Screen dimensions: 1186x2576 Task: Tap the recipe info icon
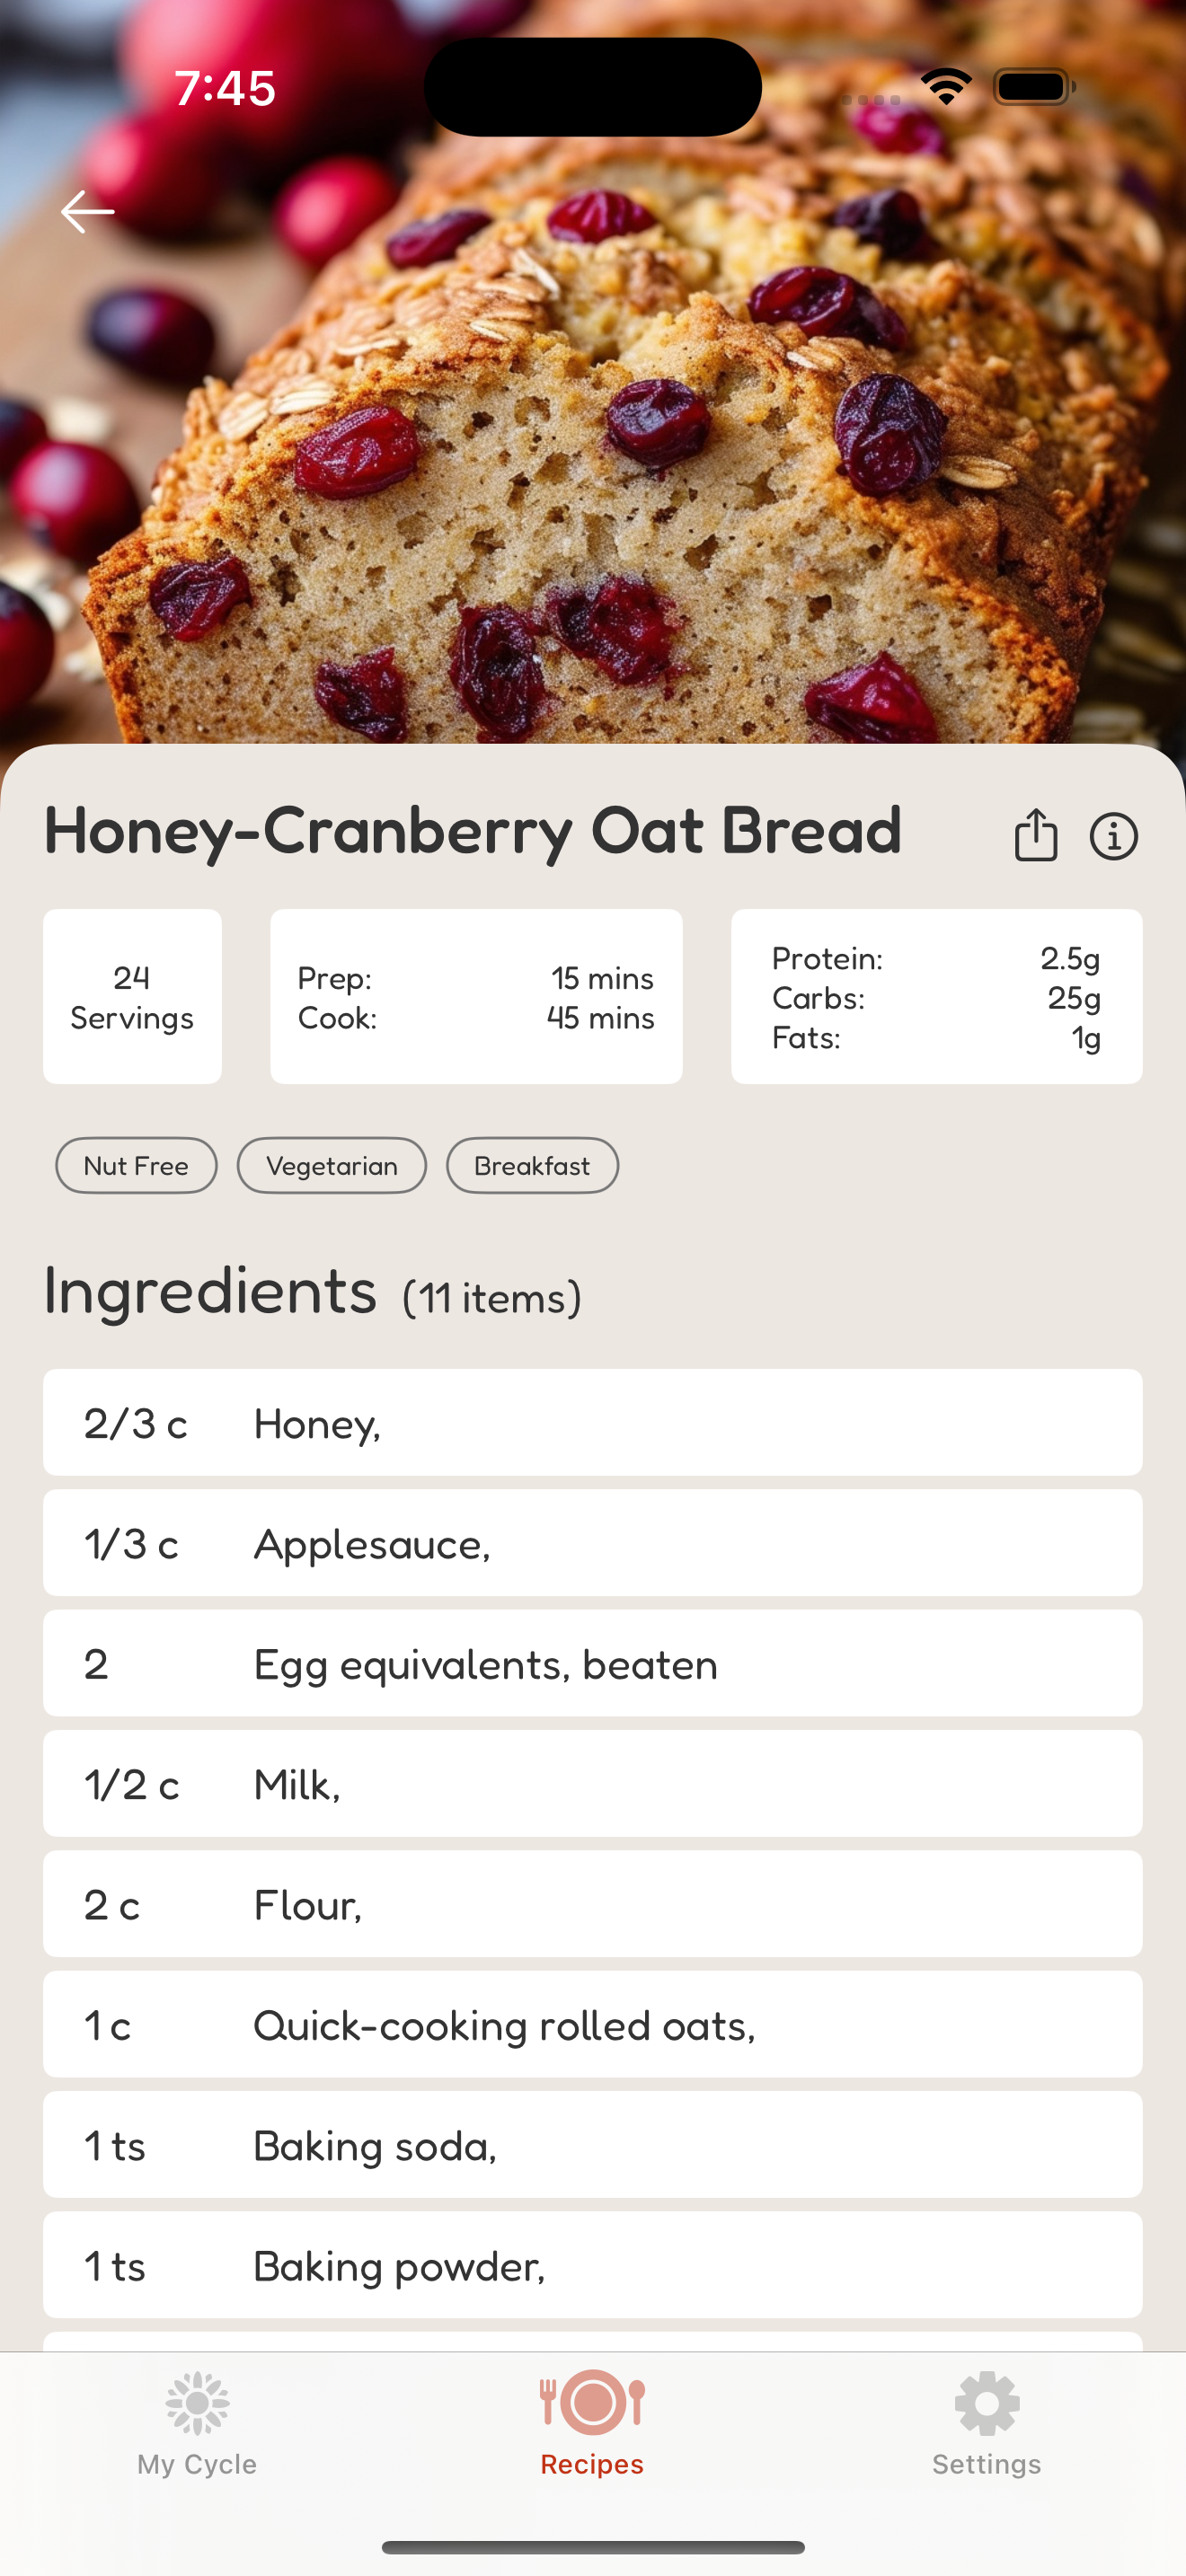1113,836
